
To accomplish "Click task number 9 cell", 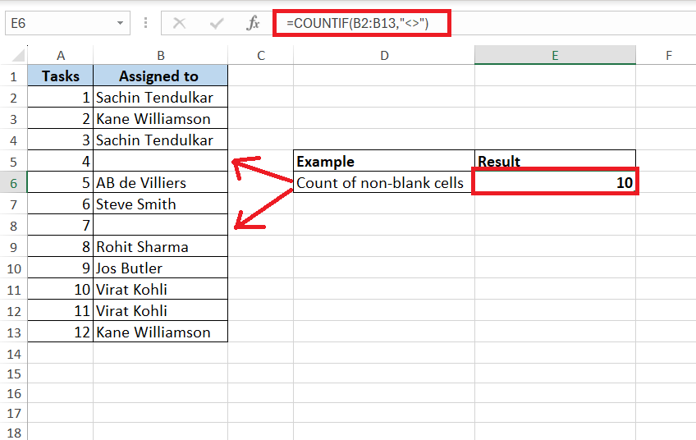I will (61, 268).
